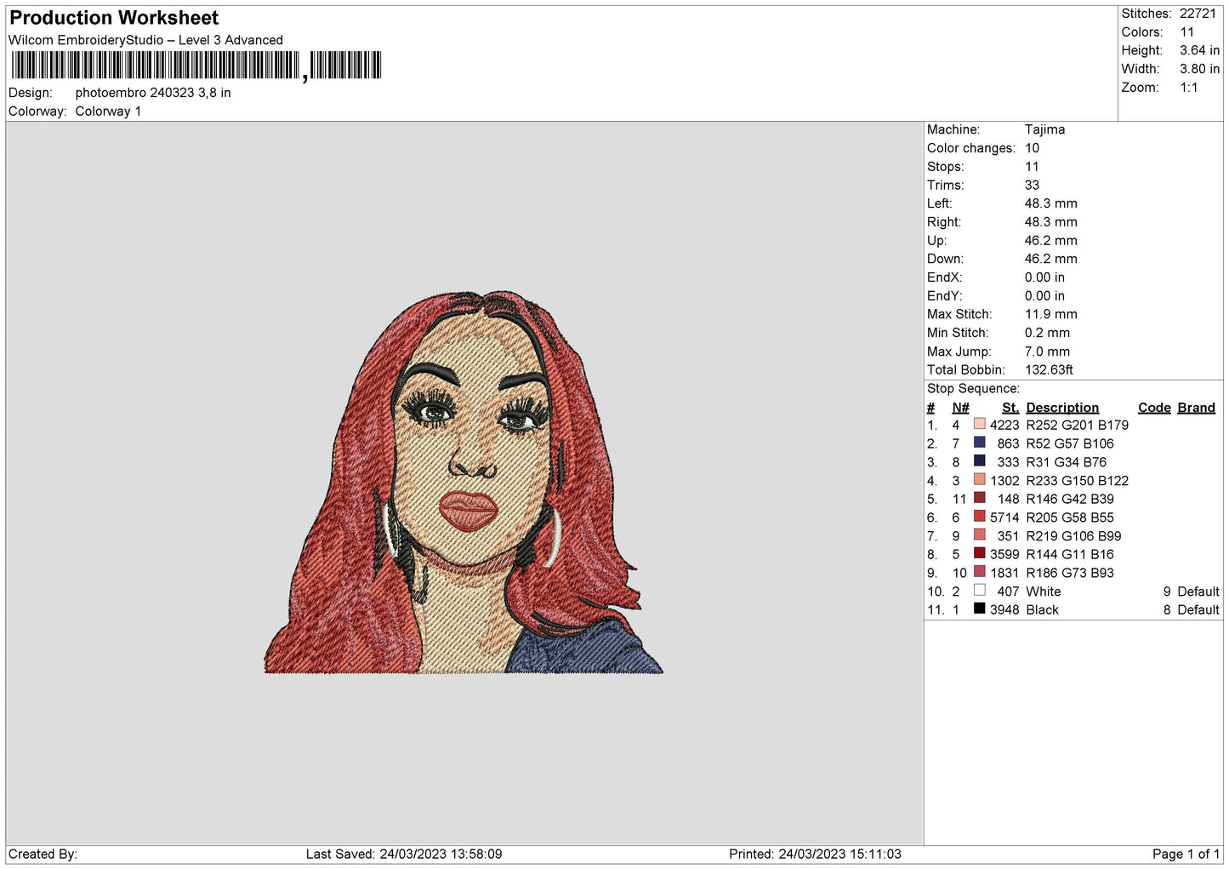Click the Machine value Tajima

tap(1044, 129)
